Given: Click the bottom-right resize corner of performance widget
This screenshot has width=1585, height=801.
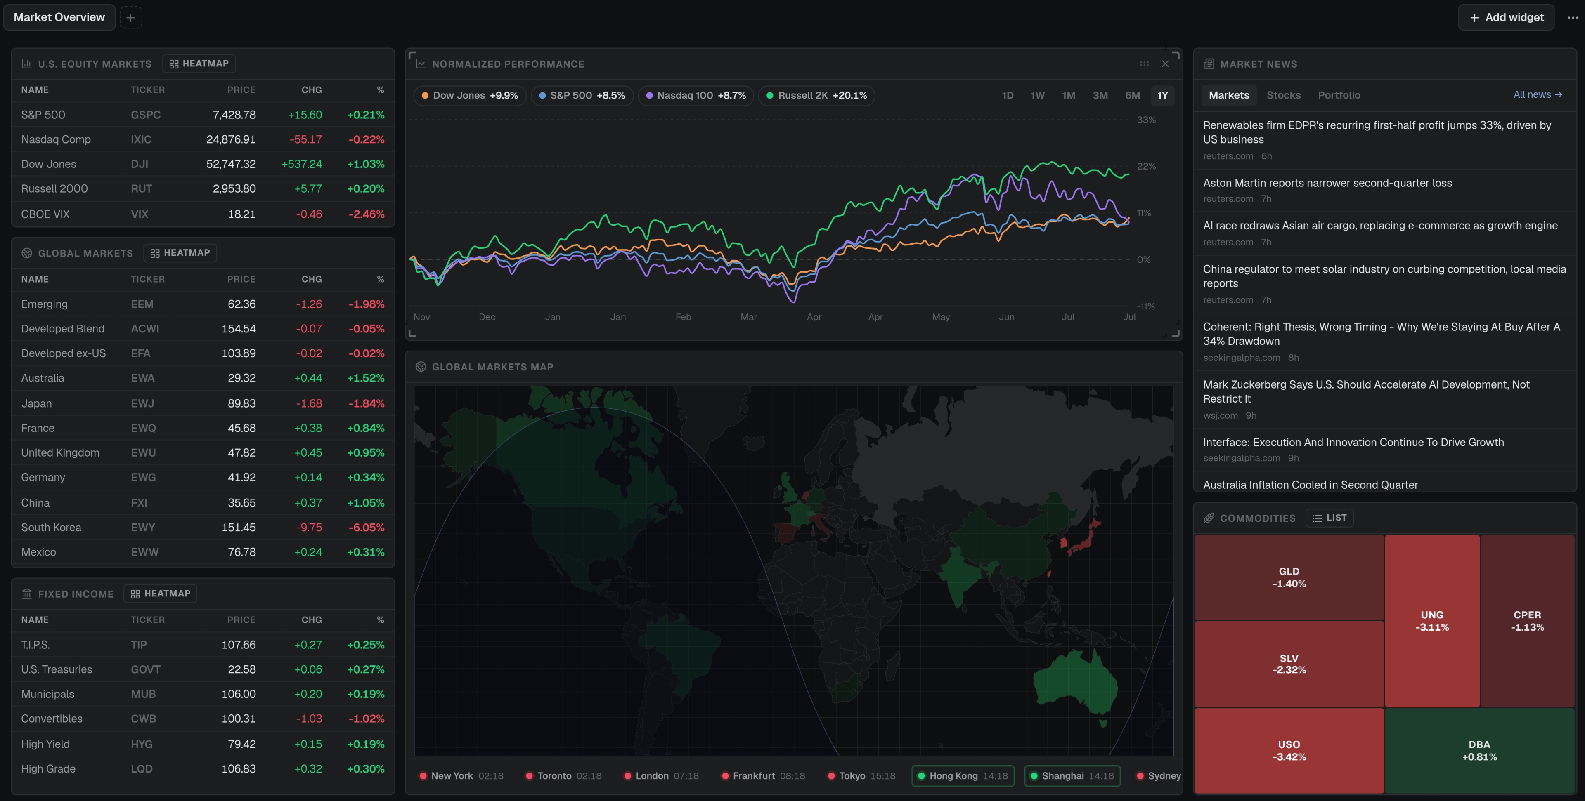Looking at the screenshot, I should 1175,333.
